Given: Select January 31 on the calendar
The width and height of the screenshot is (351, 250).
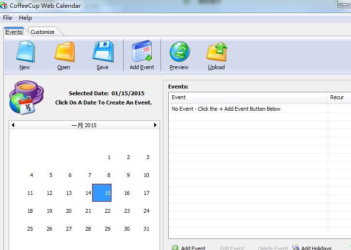Looking at the screenshot, I should [146, 229].
